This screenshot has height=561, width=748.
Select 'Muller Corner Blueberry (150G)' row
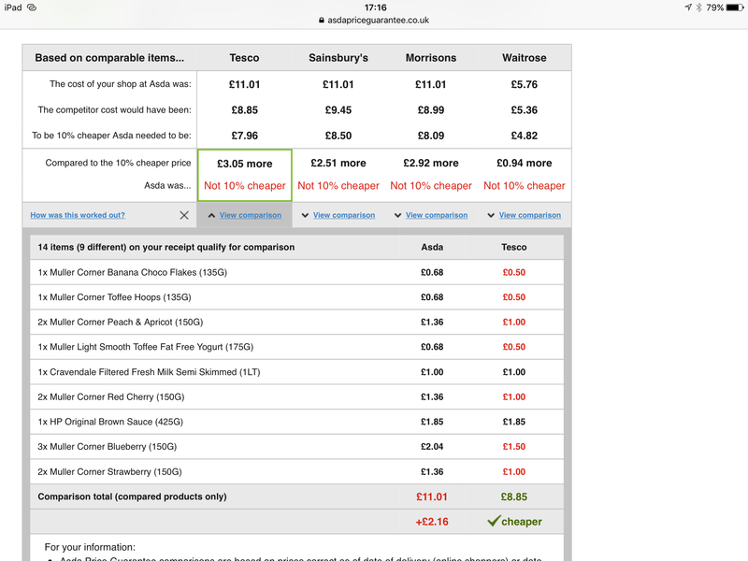(296, 447)
